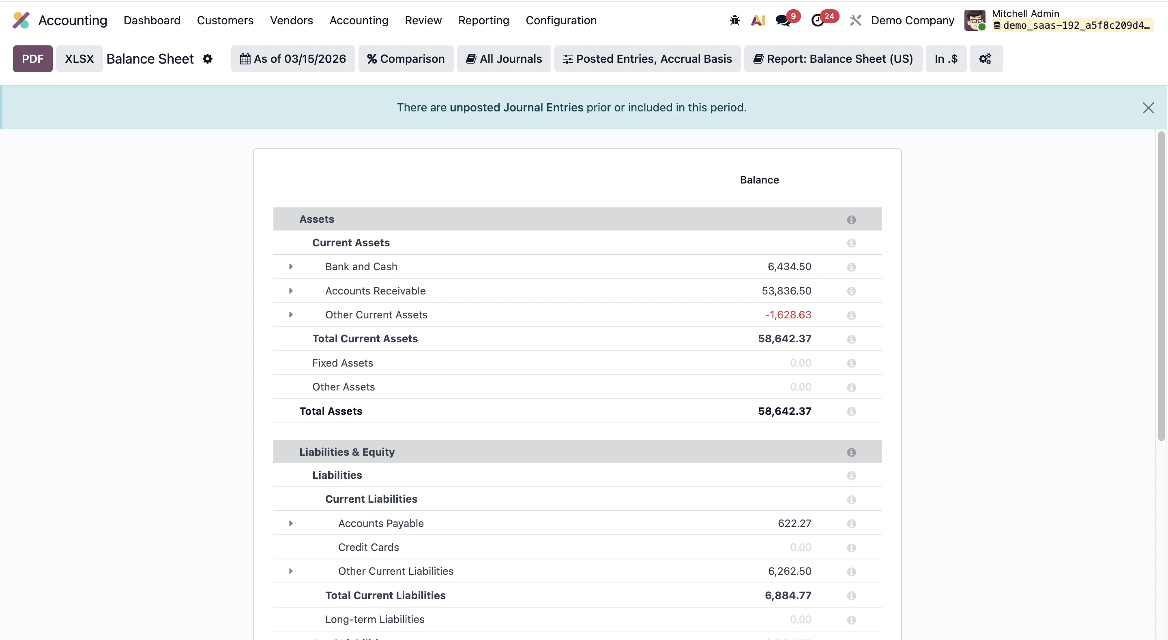Dismiss the unposted Journal Entries banner
The image size is (1168, 640).
click(1148, 108)
